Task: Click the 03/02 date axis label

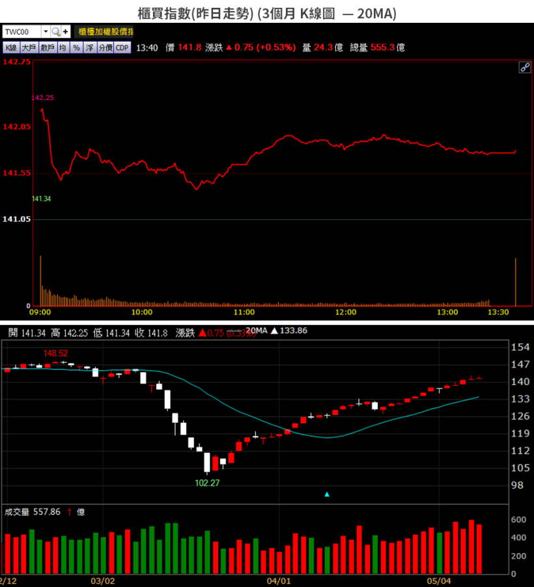Action: pyautogui.click(x=102, y=581)
